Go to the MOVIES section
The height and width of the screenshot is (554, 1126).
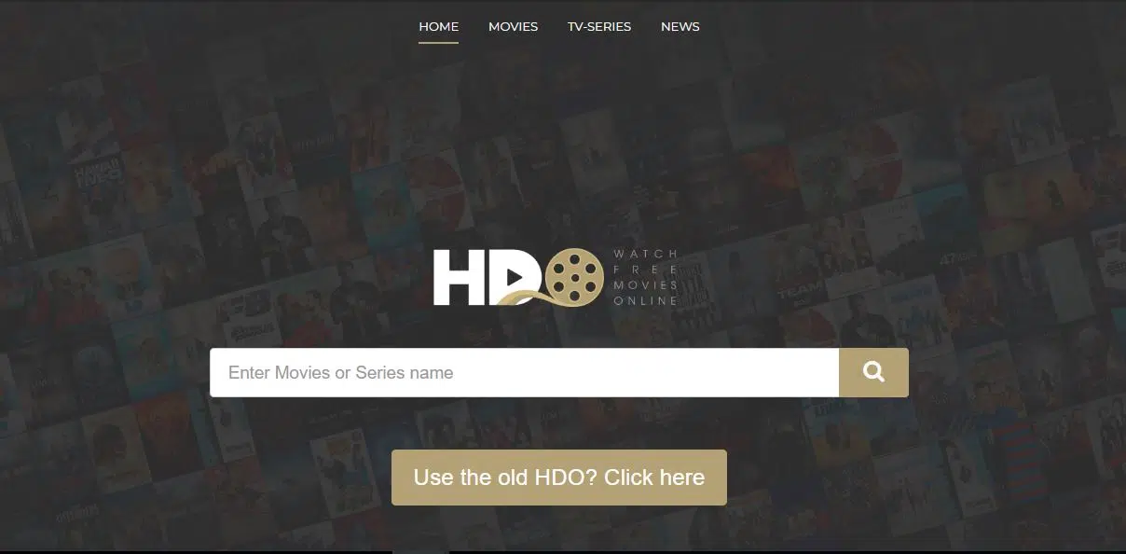click(513, 26)
